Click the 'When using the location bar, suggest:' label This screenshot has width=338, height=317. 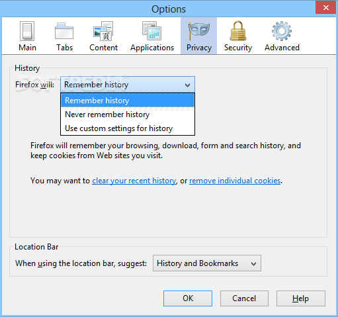81,263
